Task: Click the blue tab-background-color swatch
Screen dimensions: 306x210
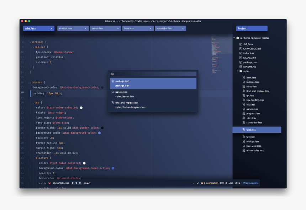Action: [99, 133]
